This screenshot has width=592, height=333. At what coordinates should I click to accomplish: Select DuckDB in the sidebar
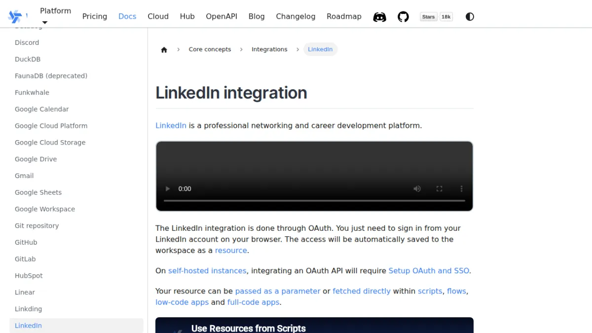click(x=76, y=59)
